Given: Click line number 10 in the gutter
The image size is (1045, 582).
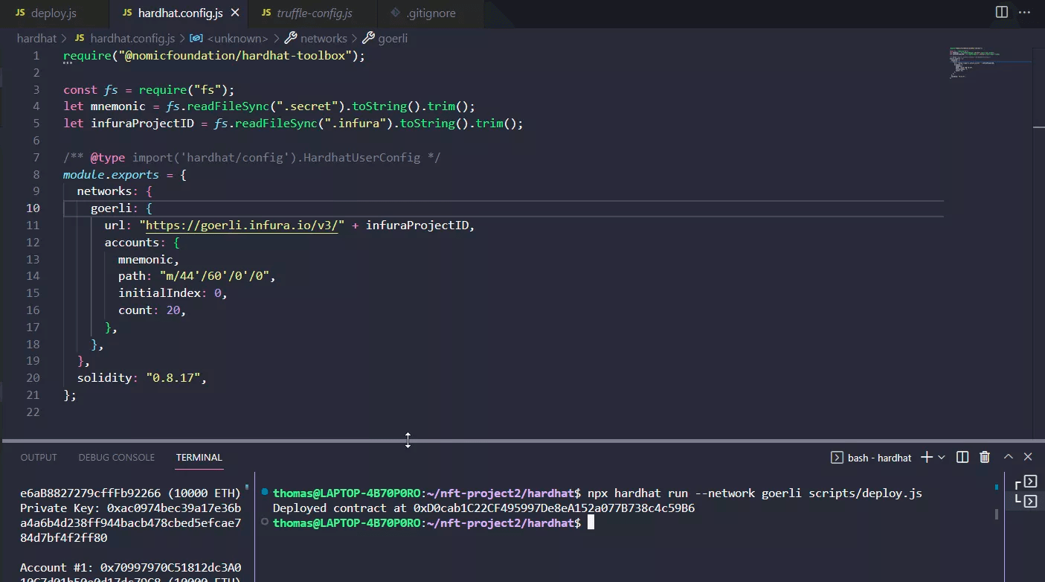Looking at the screenshot, I should pyautogui.click(x=33, y=208).
